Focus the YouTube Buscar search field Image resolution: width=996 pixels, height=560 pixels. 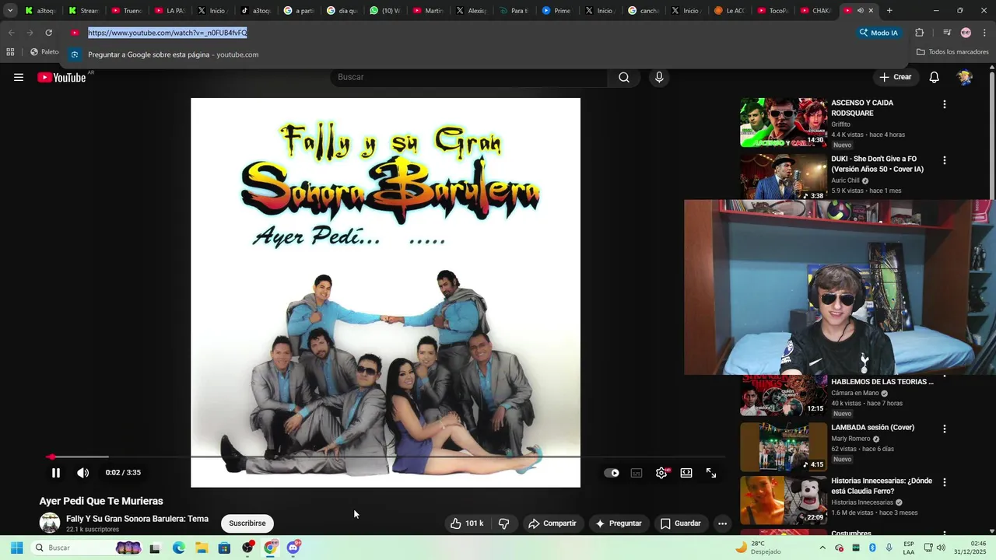[468, 77]
